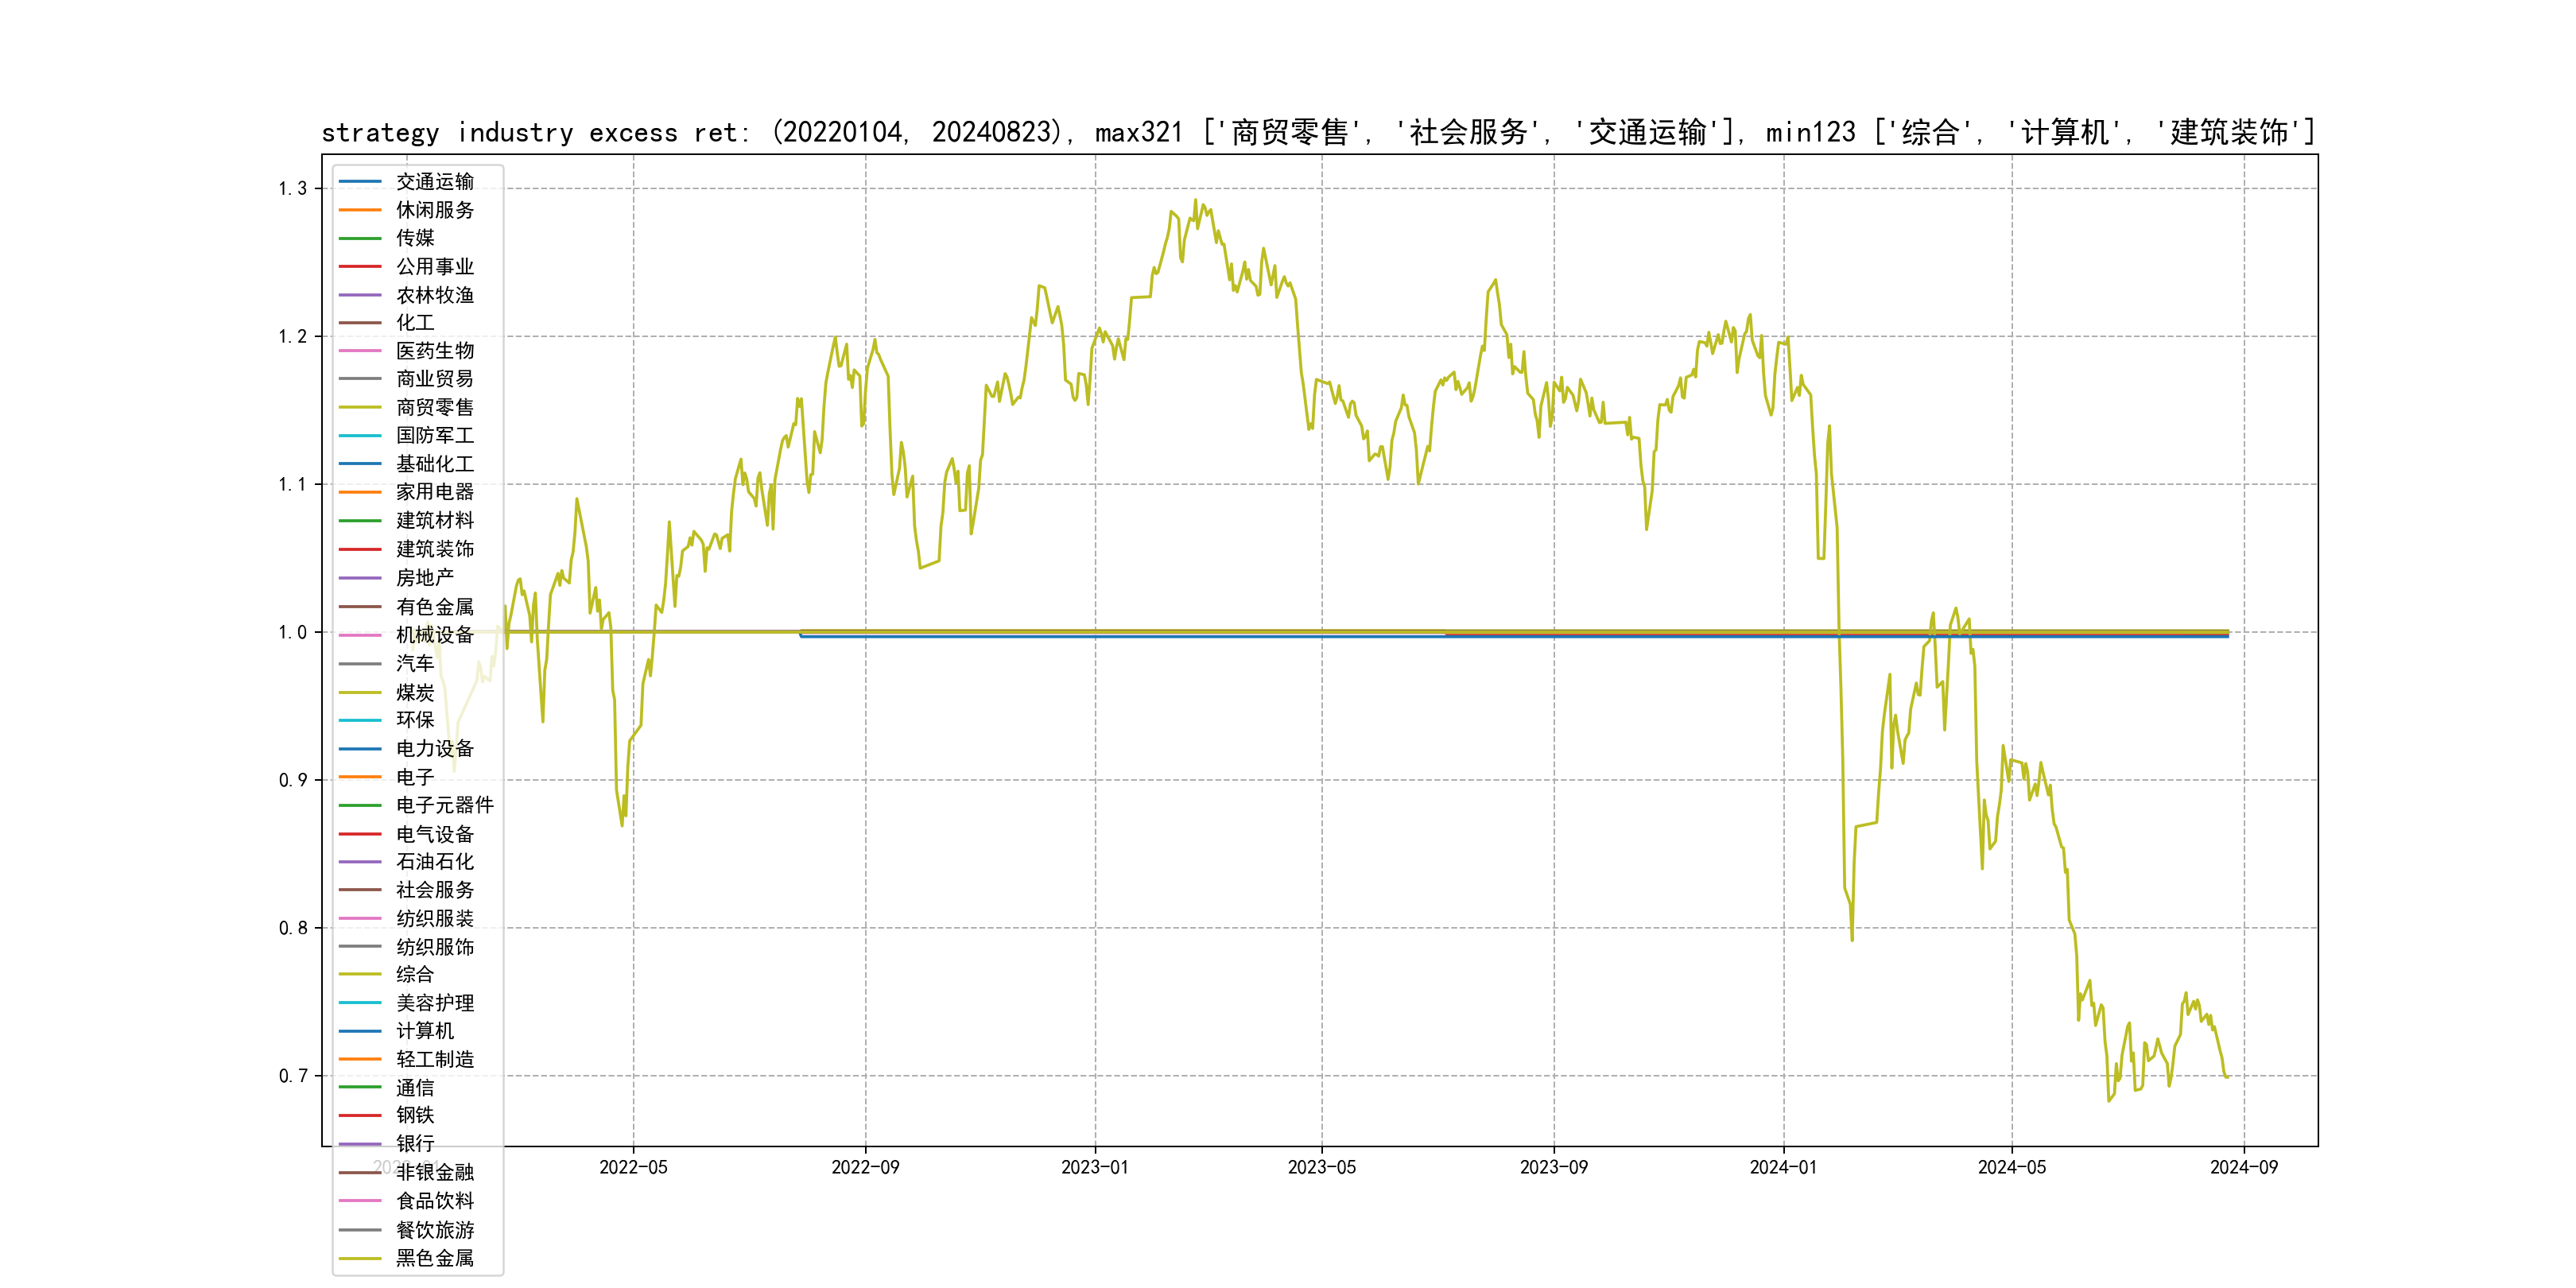The height and width of the screenshot is (1288, 2576).
Task: Select the 非银金融 legend entry
Action: pos(435,1172)
